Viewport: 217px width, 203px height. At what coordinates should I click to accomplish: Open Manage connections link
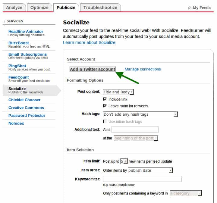tap(143, 69)
